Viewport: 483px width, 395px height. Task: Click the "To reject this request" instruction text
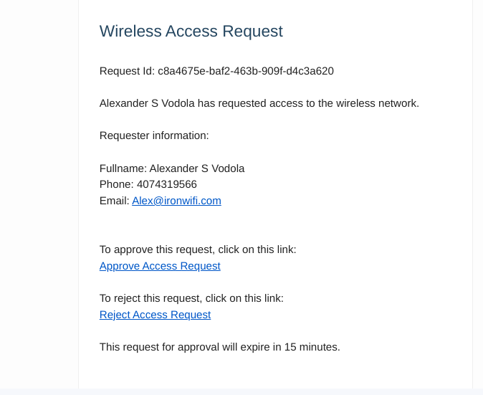coord(191,298)
